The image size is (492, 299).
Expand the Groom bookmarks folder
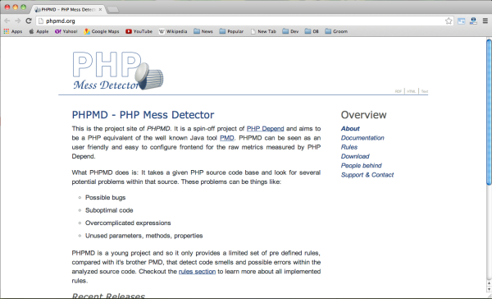point(336,31)
